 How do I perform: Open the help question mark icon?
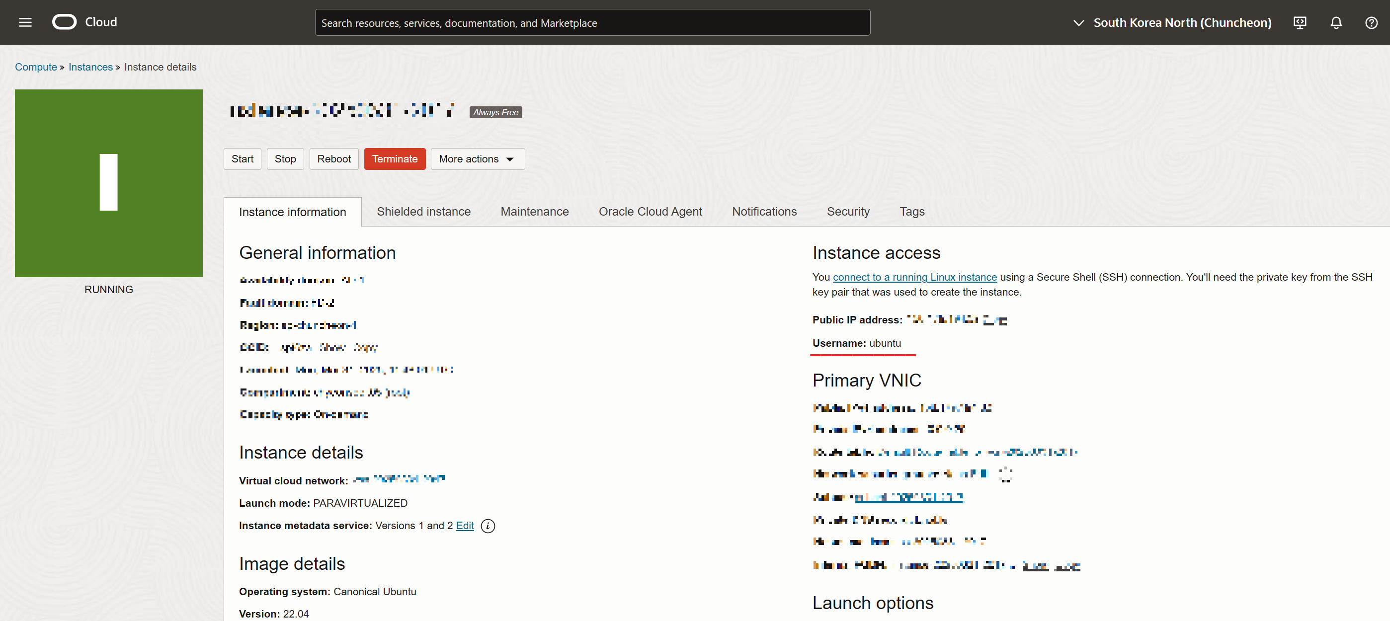pos(1371,23)
